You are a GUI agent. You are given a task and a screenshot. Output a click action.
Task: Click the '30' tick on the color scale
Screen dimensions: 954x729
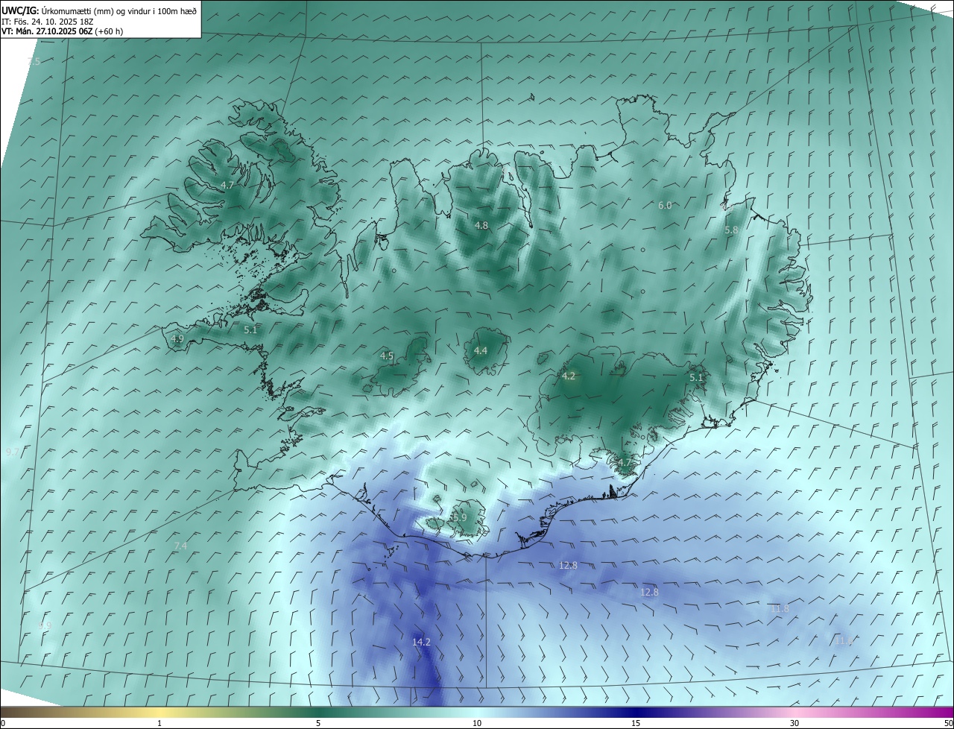click(795, 723)
